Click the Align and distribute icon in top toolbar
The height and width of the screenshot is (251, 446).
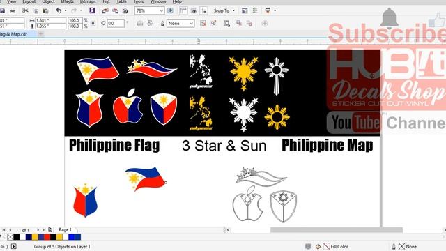255,11
